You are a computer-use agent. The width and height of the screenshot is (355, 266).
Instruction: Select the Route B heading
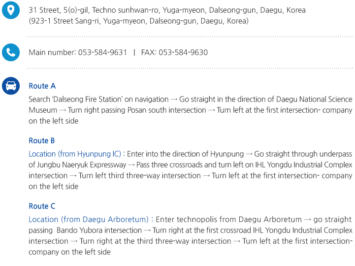click(x=42, y=140)
